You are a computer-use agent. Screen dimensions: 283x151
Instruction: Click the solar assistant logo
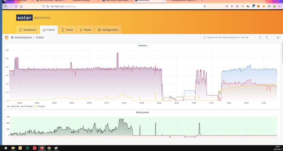[x=33, y=18]
